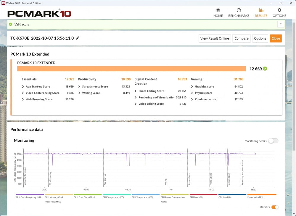Click the 08:20 time label on chart
The width and height of the screenshot is (296, 216).
[x=128, y=190]
